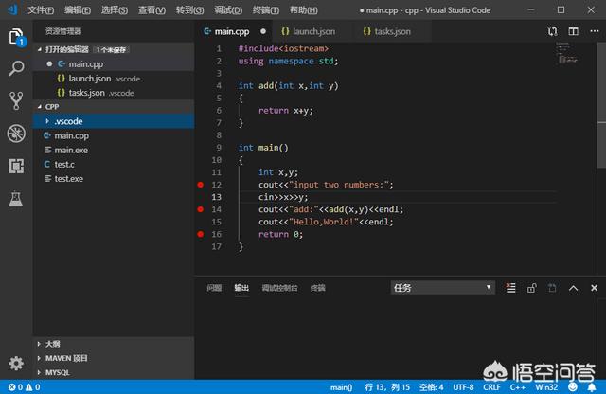Image resolution: width=606 pixels, height=394 pixels.
Task: Open the 终端(T) menu
Action: click(266, 10)
